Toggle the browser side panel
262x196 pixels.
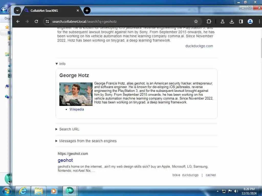coord(241,21)
